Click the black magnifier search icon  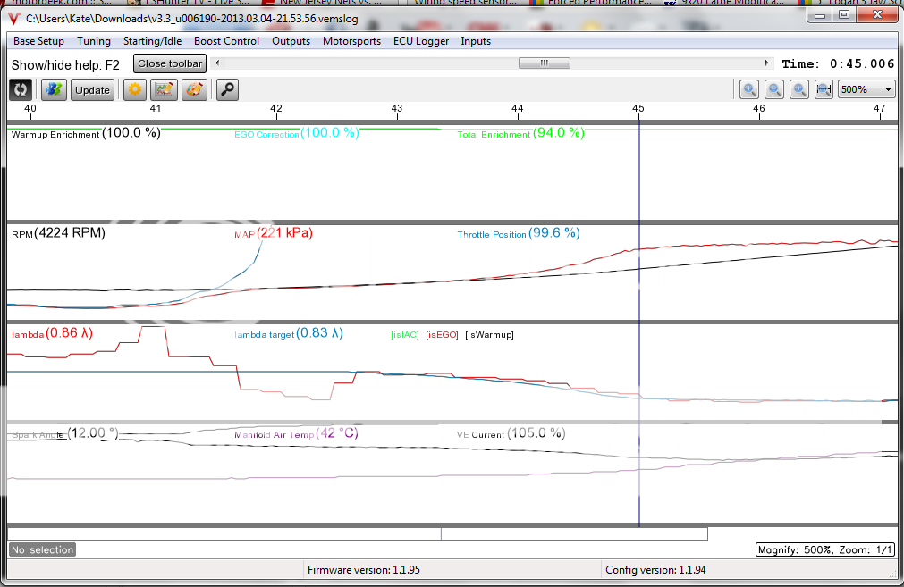point(228,89)
